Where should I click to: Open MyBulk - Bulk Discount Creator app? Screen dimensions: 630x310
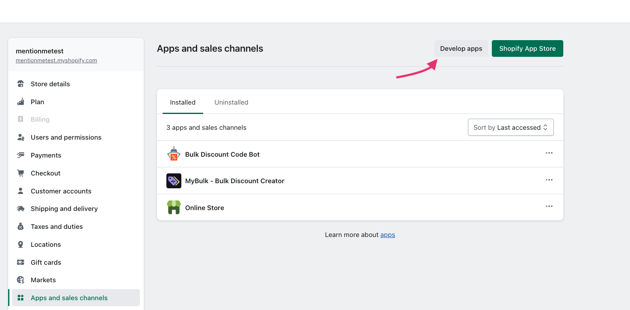click(235, 181)
